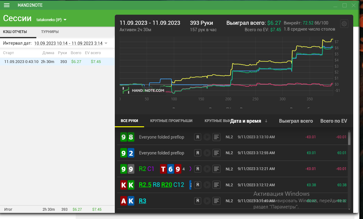
Task: Click the timestamp 9/11/2023 3:12:12 AM
Action: click(x=256, y=185)
